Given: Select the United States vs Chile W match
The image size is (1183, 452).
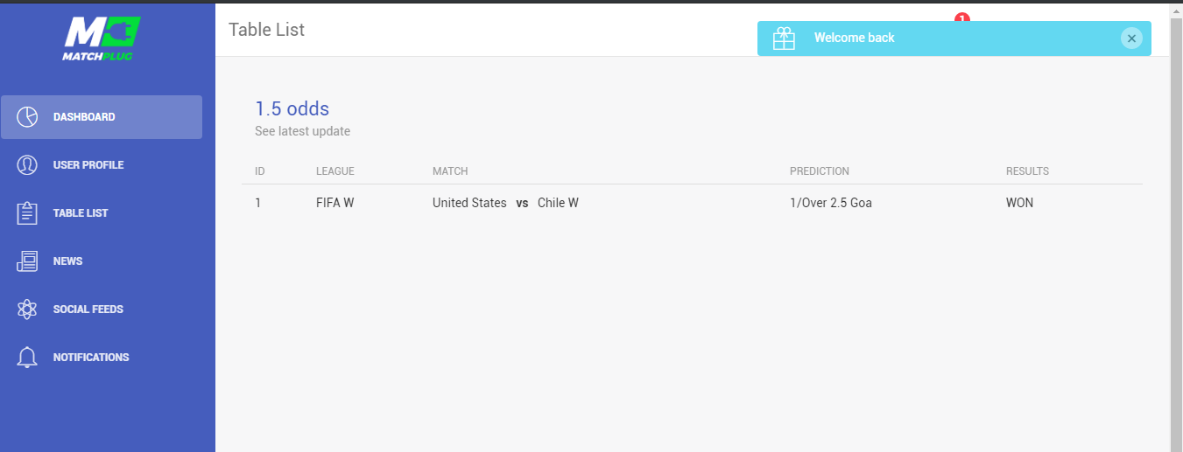Looking at the screenshot, I should 505,203.
